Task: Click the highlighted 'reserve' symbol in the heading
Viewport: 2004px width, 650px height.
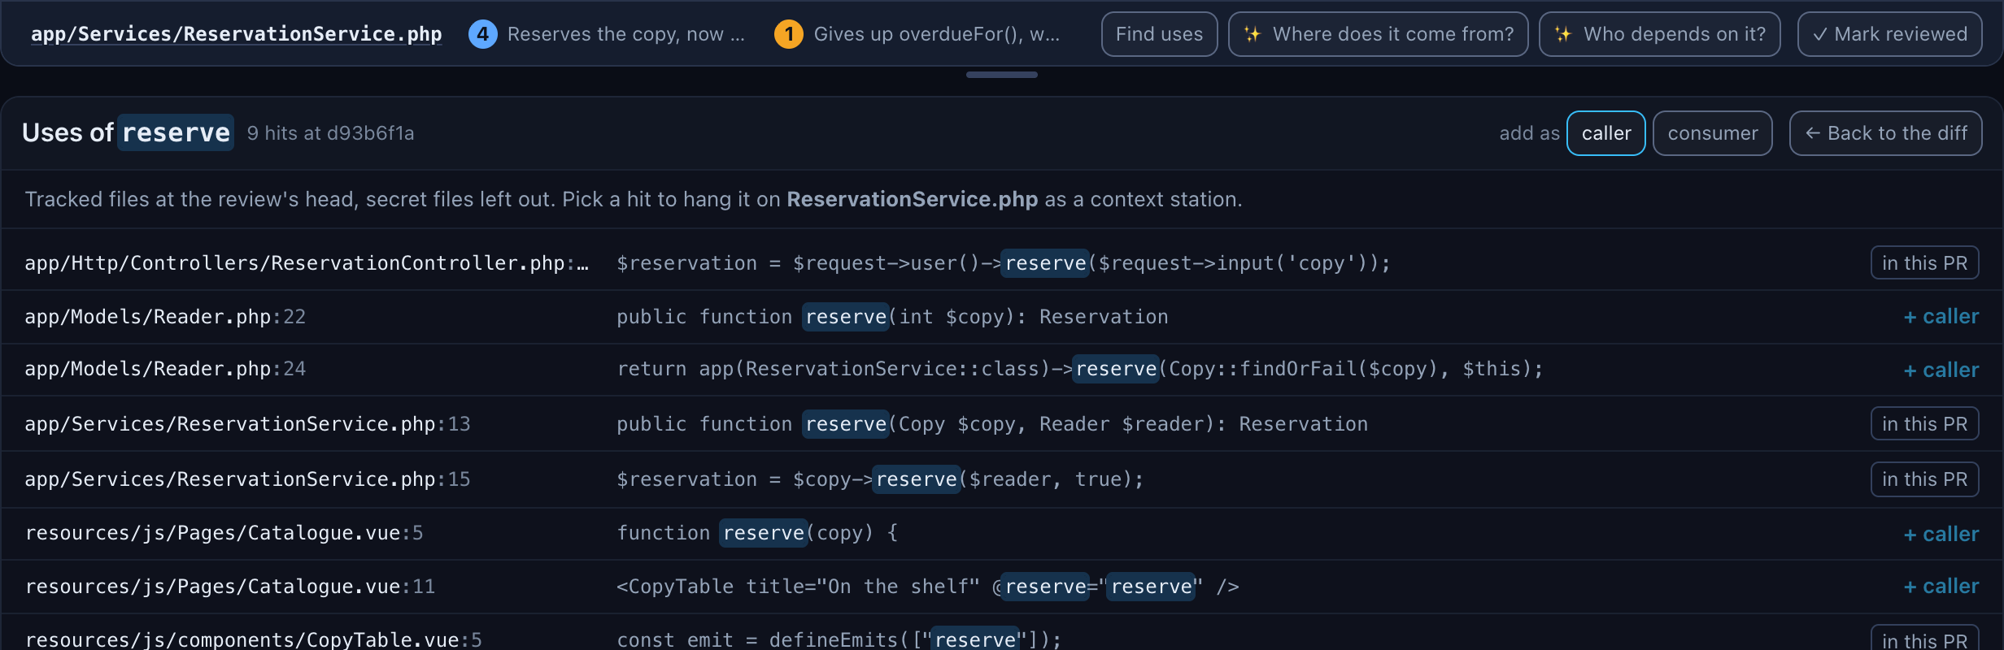Action: pos(176,132)
